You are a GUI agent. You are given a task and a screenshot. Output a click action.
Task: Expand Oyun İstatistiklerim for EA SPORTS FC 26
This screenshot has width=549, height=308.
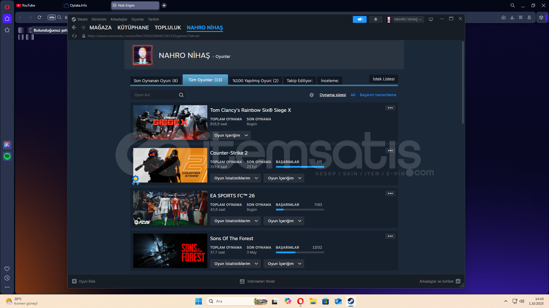(x=235, y=221)
